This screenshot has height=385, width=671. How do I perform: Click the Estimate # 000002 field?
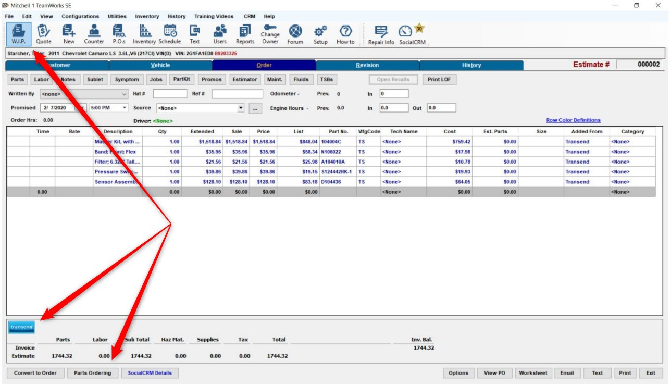tap(640, 65)
